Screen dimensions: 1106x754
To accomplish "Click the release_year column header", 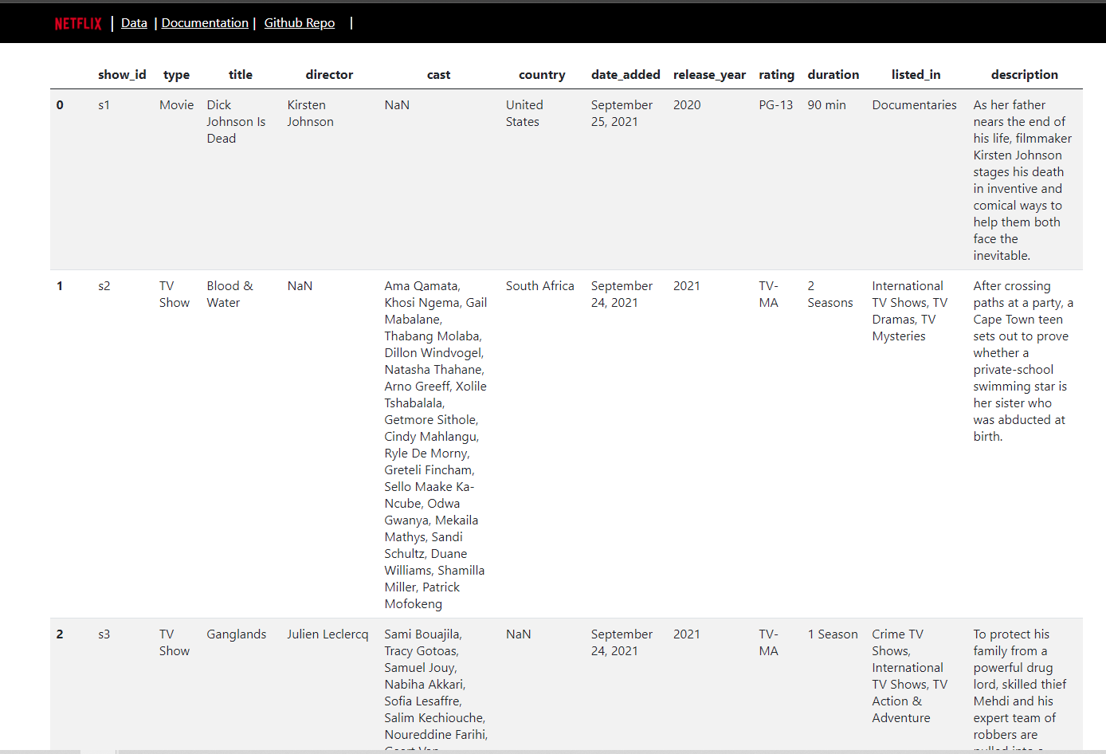I will coord(709,74).
